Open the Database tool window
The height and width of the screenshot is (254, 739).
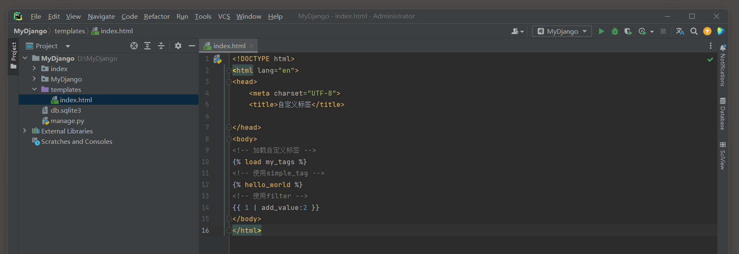[723, 114]
